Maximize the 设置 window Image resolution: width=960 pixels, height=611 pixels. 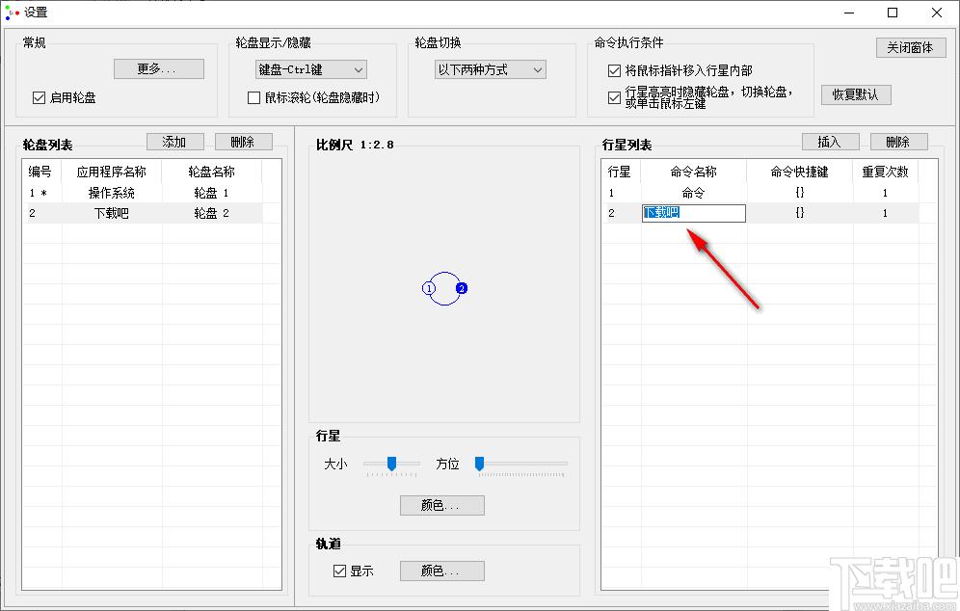893,13
